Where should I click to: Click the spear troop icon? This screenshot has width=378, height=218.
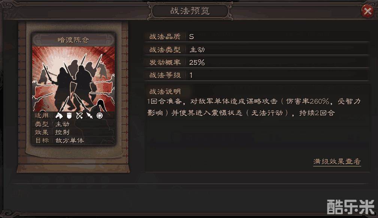90,116
